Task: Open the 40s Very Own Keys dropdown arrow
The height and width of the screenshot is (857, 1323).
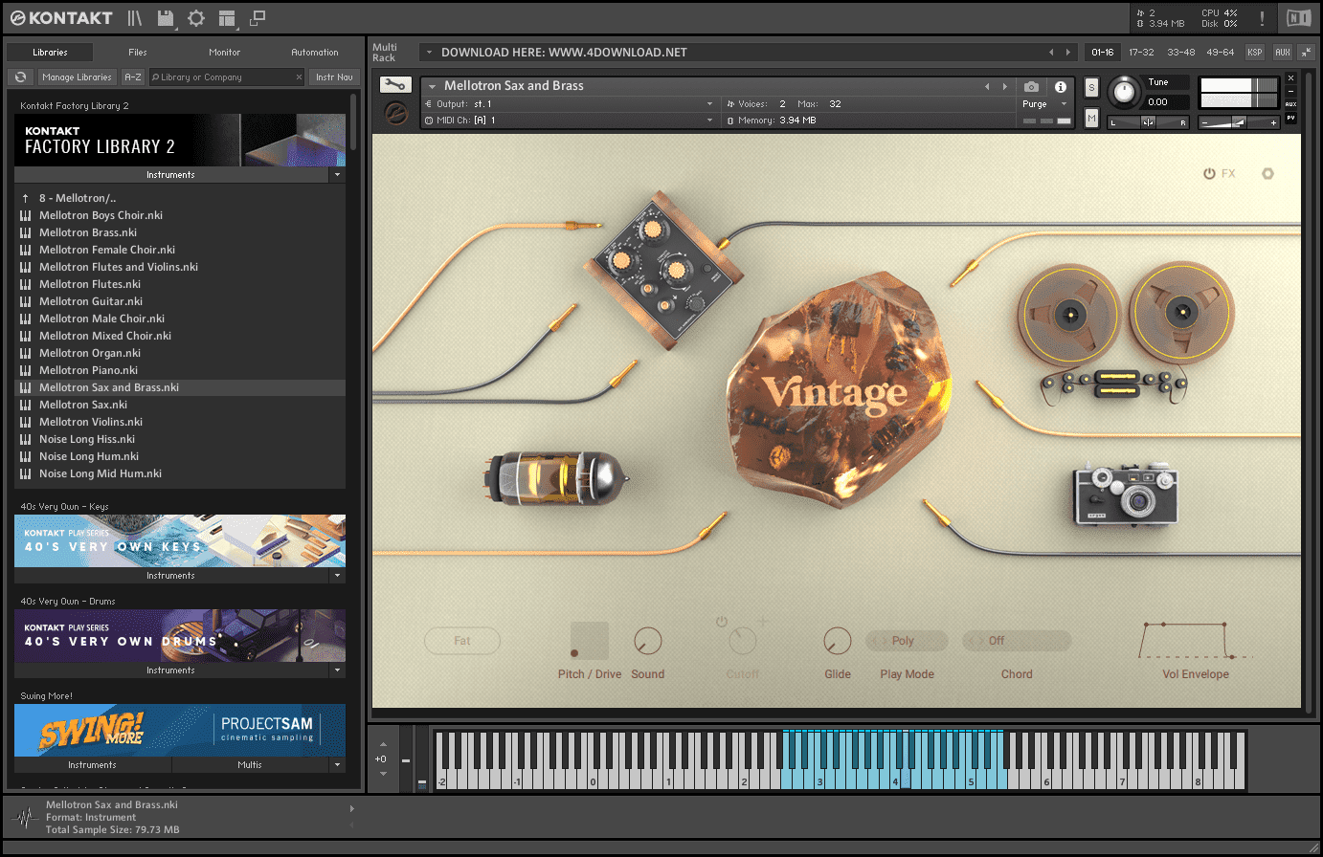Action: click(337, 576)
